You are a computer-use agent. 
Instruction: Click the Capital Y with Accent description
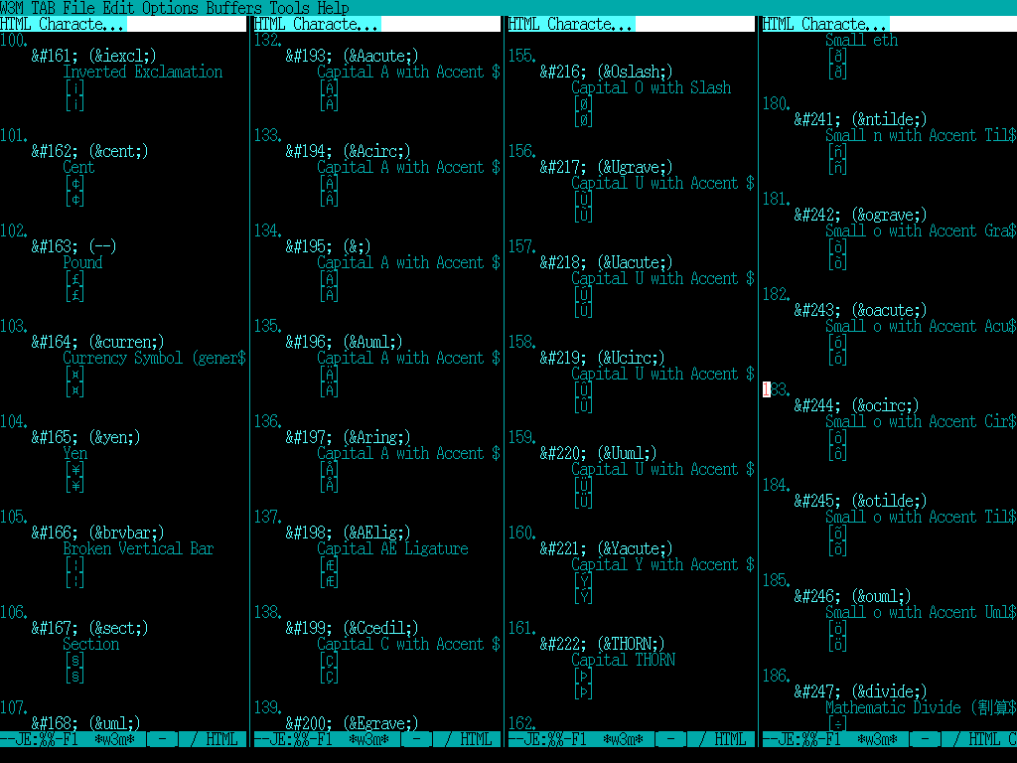tap(662, 564)
